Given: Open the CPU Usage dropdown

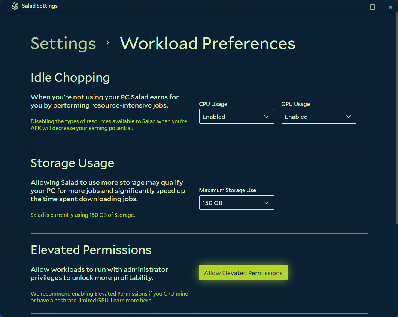Looking at the screenshot, I should pyautogui.click(x=236, y=116).
